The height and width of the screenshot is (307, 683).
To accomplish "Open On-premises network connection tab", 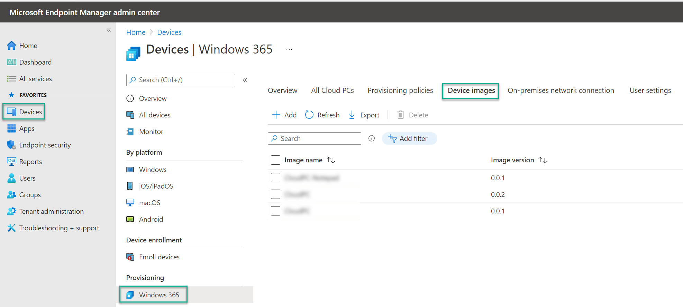I will (x=561, y=90).
